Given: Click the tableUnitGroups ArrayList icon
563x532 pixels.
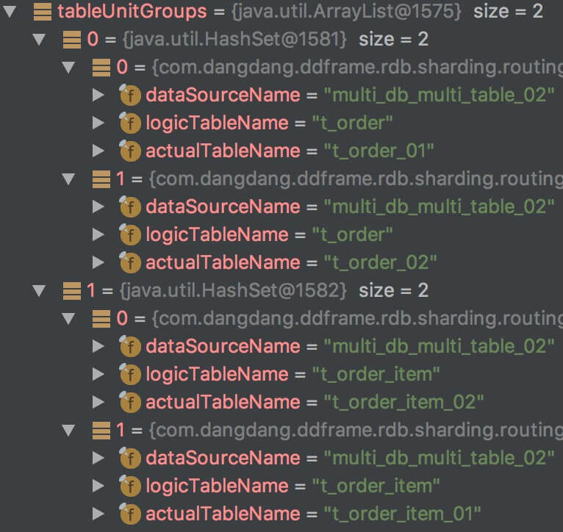Looking at the screenshot, I should coord(43,11).
